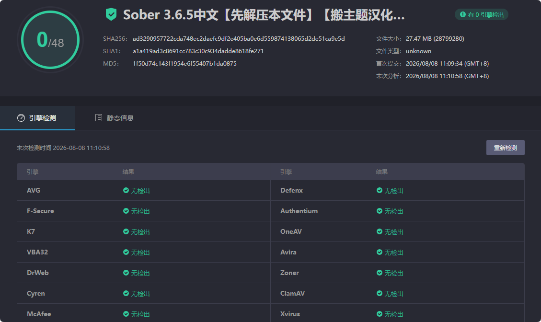Click the green check icon in Authentium row
541x322 pixels.
(x=380, y=211)
